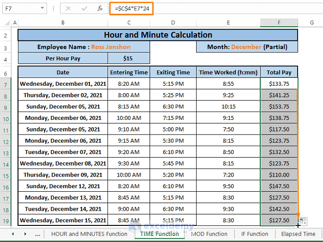
Task: Click the Entering Time heading cell
Action: [129, 72]
